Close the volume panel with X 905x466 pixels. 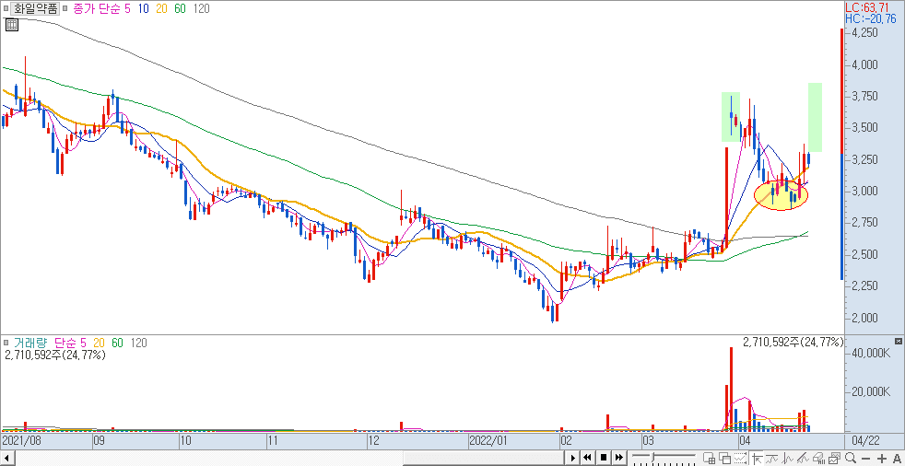[x=898, y=342]
